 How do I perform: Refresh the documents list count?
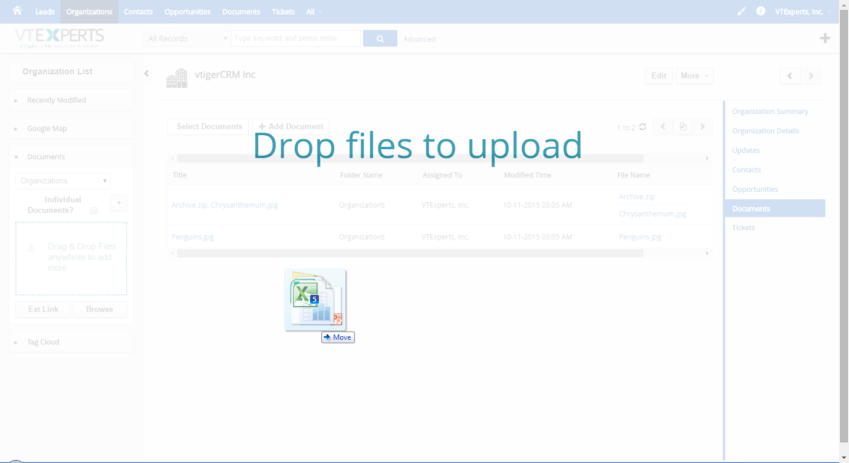pyautogui.click(x=643, y=127)
